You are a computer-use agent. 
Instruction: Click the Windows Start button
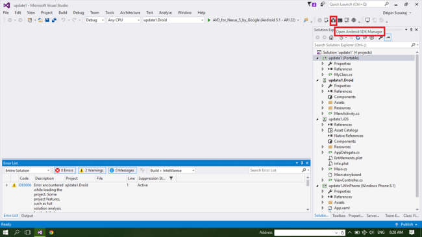click(x=5, y=232)
